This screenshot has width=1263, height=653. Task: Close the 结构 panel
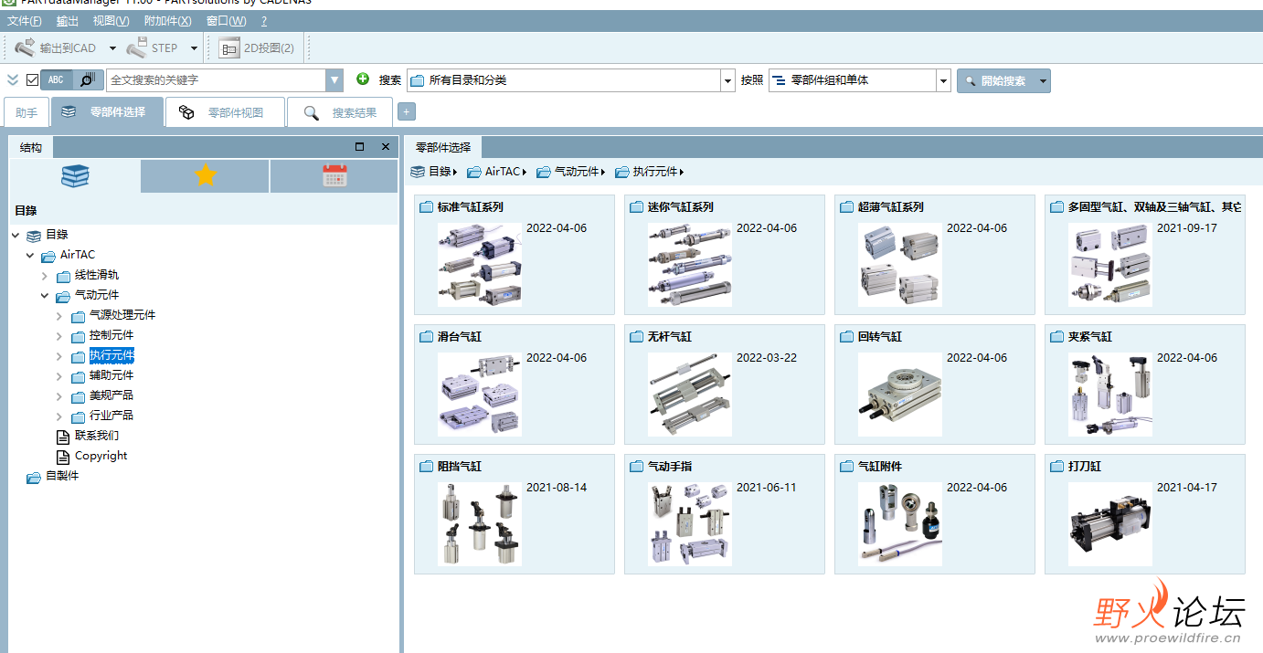(386, 147)
